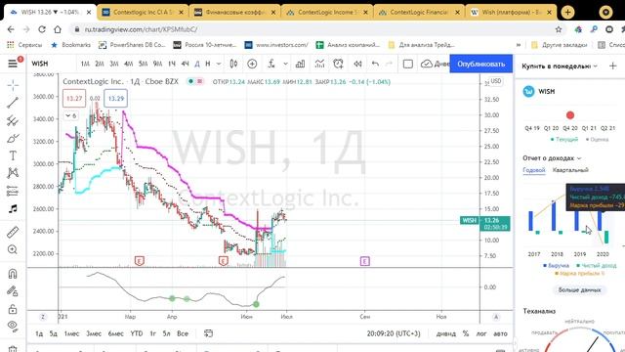Click the 13.27 sell price button
The width and height of the screenshot is (625, 352).
pyautogui.click(x=74, y=98)
